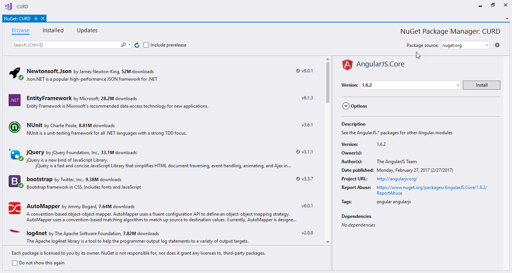
Task: Check the Do not show this again box
Action: (x=15, y=263)
